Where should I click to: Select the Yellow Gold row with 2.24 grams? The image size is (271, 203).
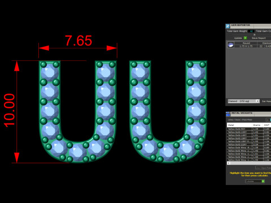click(x=249, y=144)
